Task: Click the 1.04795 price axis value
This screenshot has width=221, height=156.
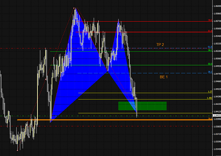Action: (217, 74)
